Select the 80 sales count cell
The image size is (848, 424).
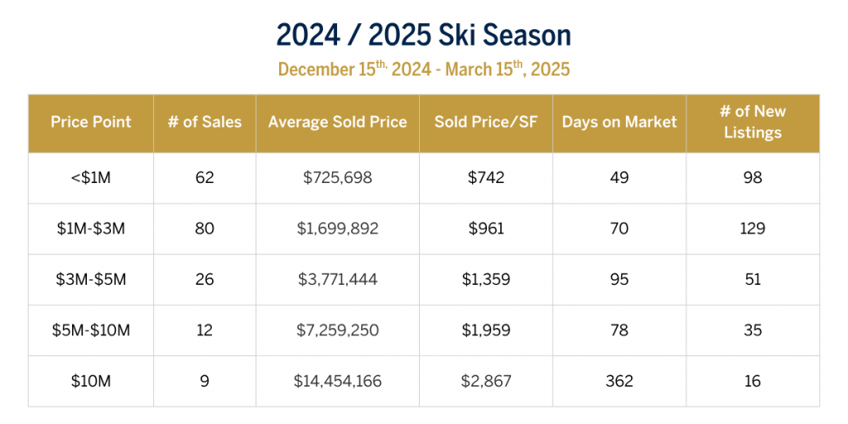(x=205, y=229)
